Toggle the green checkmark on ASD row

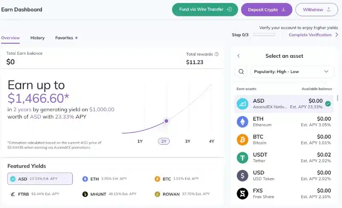click(328, 104)
